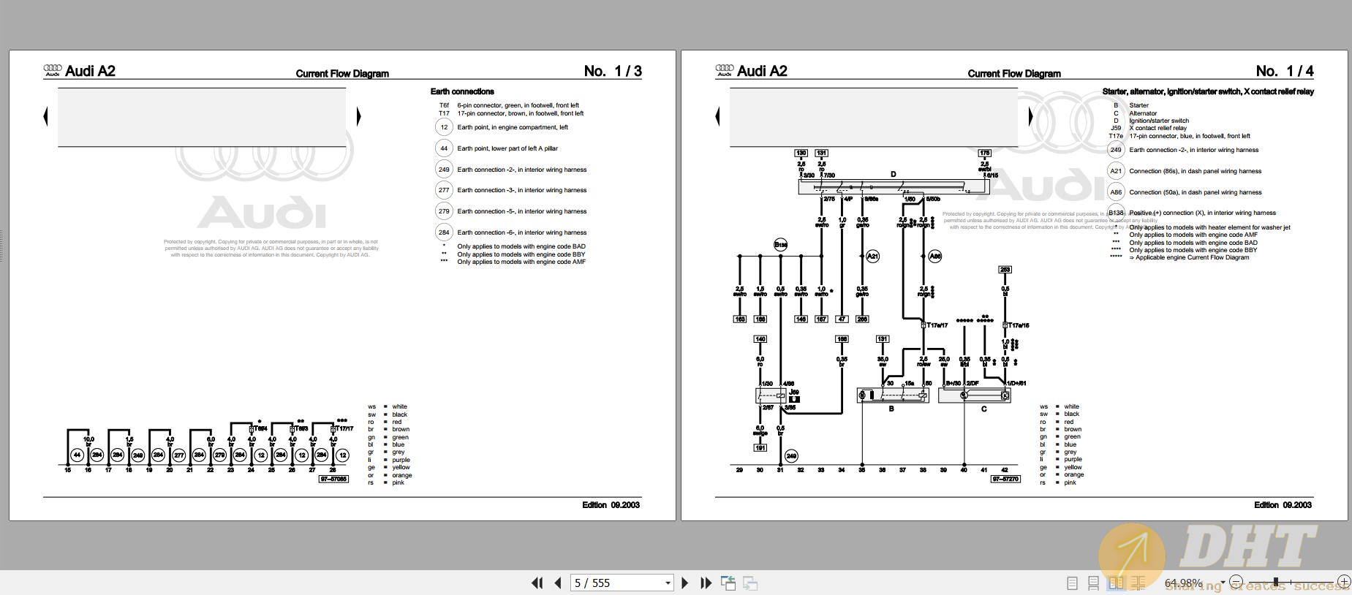This screenshot has height=595, width=1352.
Task: Zoom out with the minus button
Action: tap(1236, 583)
